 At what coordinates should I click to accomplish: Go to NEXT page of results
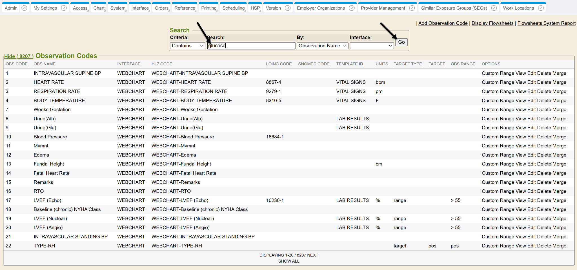(x=312, y=255)
